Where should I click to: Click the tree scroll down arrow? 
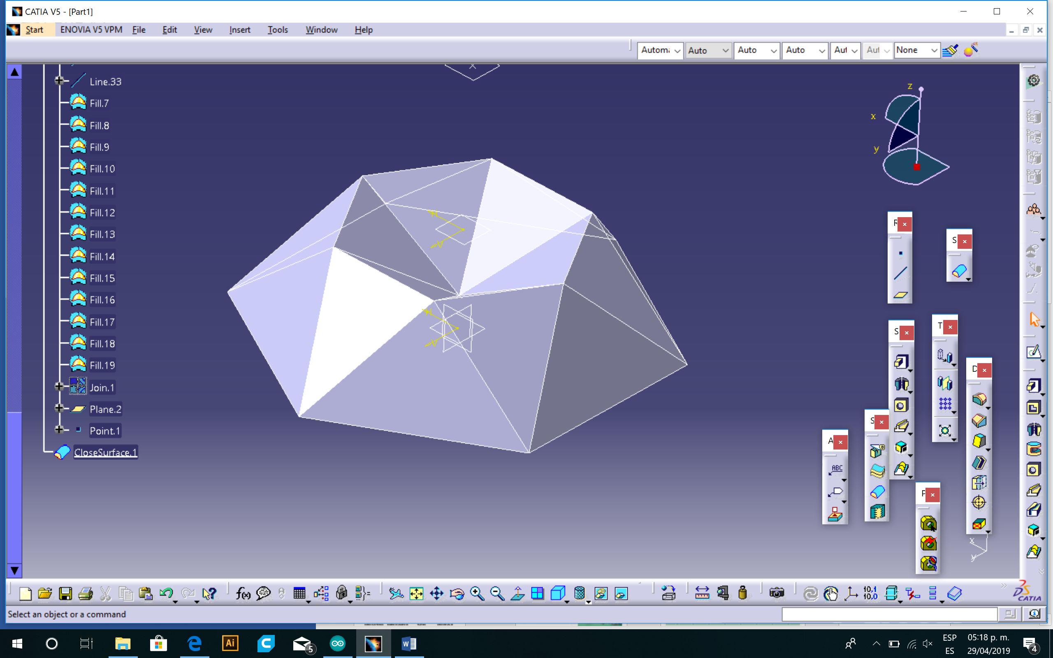click(14, 570)
